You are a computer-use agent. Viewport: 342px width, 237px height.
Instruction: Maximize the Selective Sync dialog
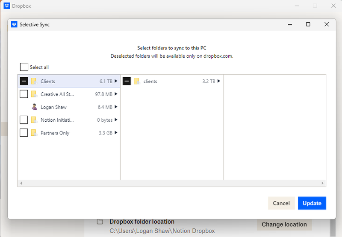point(308,24)
